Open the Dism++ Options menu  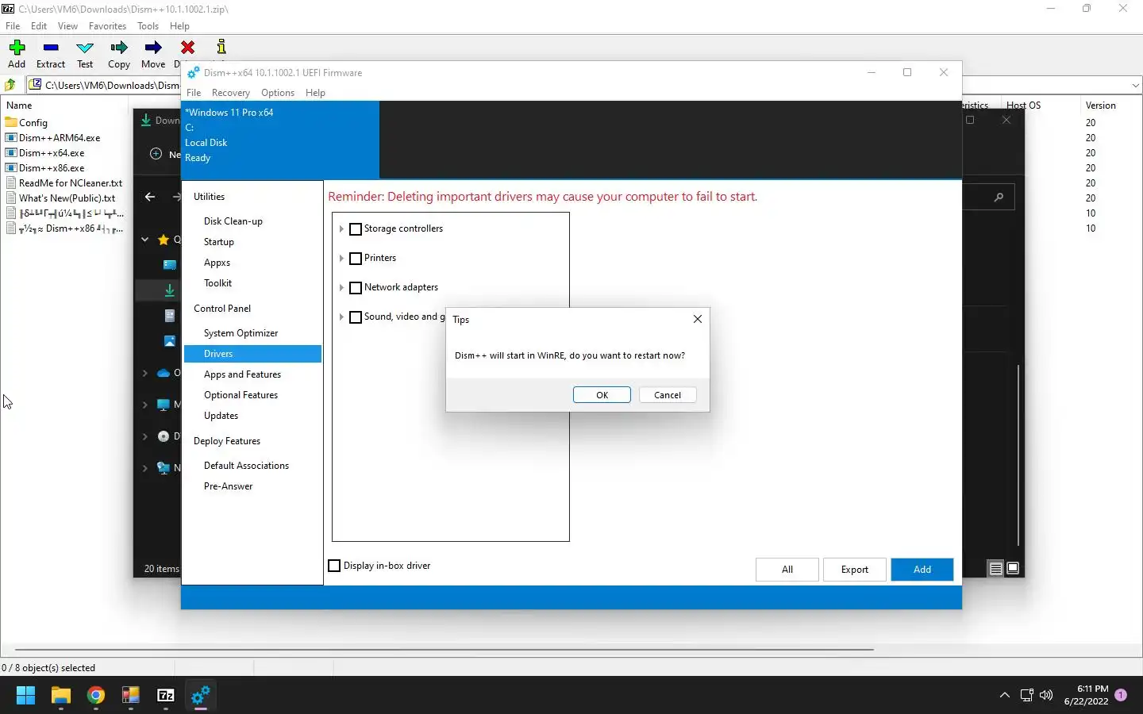click(x=278, y=93)
